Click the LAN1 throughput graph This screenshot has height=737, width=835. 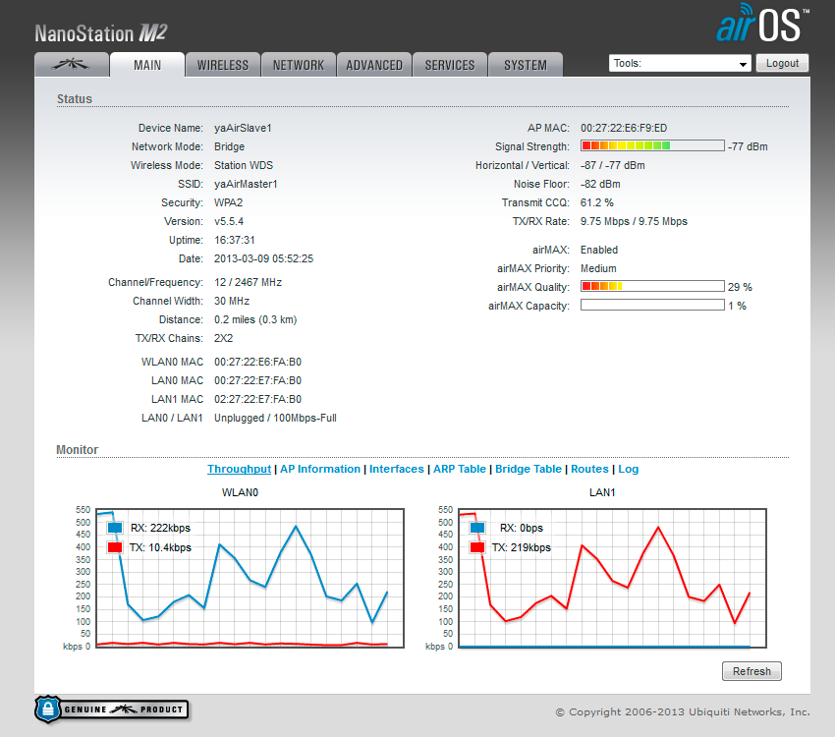tap(612, 579)
